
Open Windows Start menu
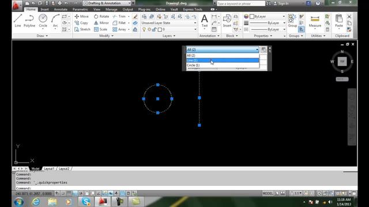(x=19, y=202)
